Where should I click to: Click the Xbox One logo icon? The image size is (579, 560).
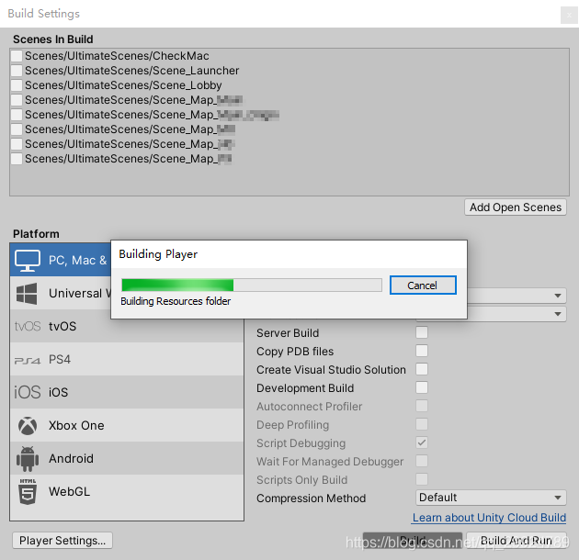coord(28,426)
